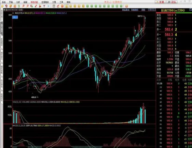Select the highlighted yellow period icon
Viewport: 192px width, 148px height.
[67, 6]
